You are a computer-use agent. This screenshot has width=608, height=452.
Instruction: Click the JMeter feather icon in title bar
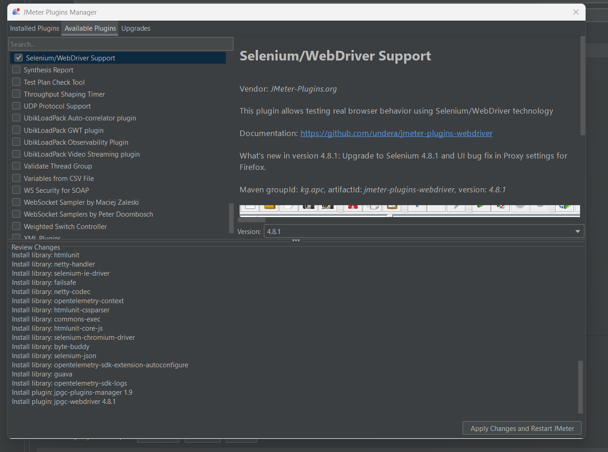click(16, 12)
